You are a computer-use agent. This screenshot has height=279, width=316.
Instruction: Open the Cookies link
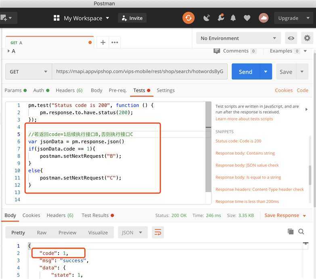pyautogui.click(x=284, y=90)
